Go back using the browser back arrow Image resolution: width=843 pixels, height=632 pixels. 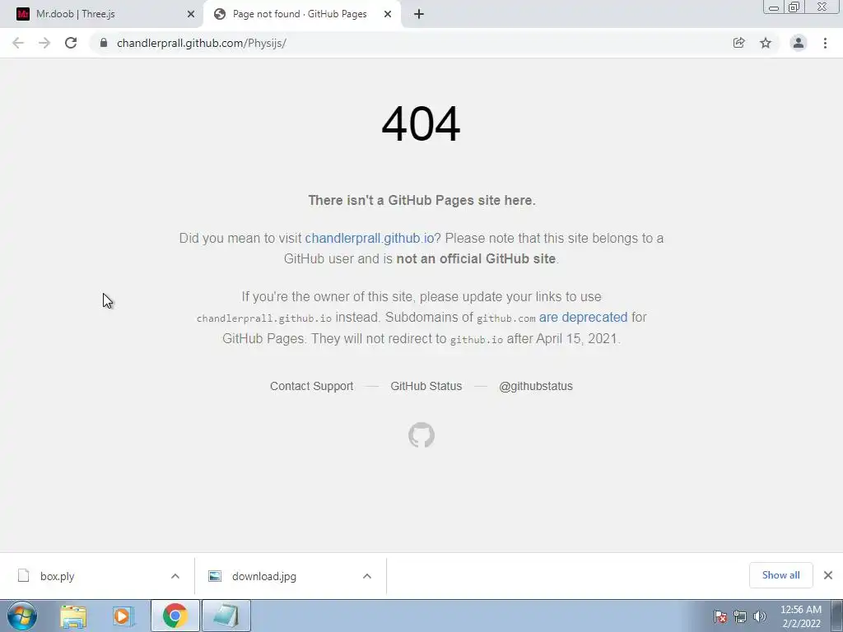(x=18, y=43)
